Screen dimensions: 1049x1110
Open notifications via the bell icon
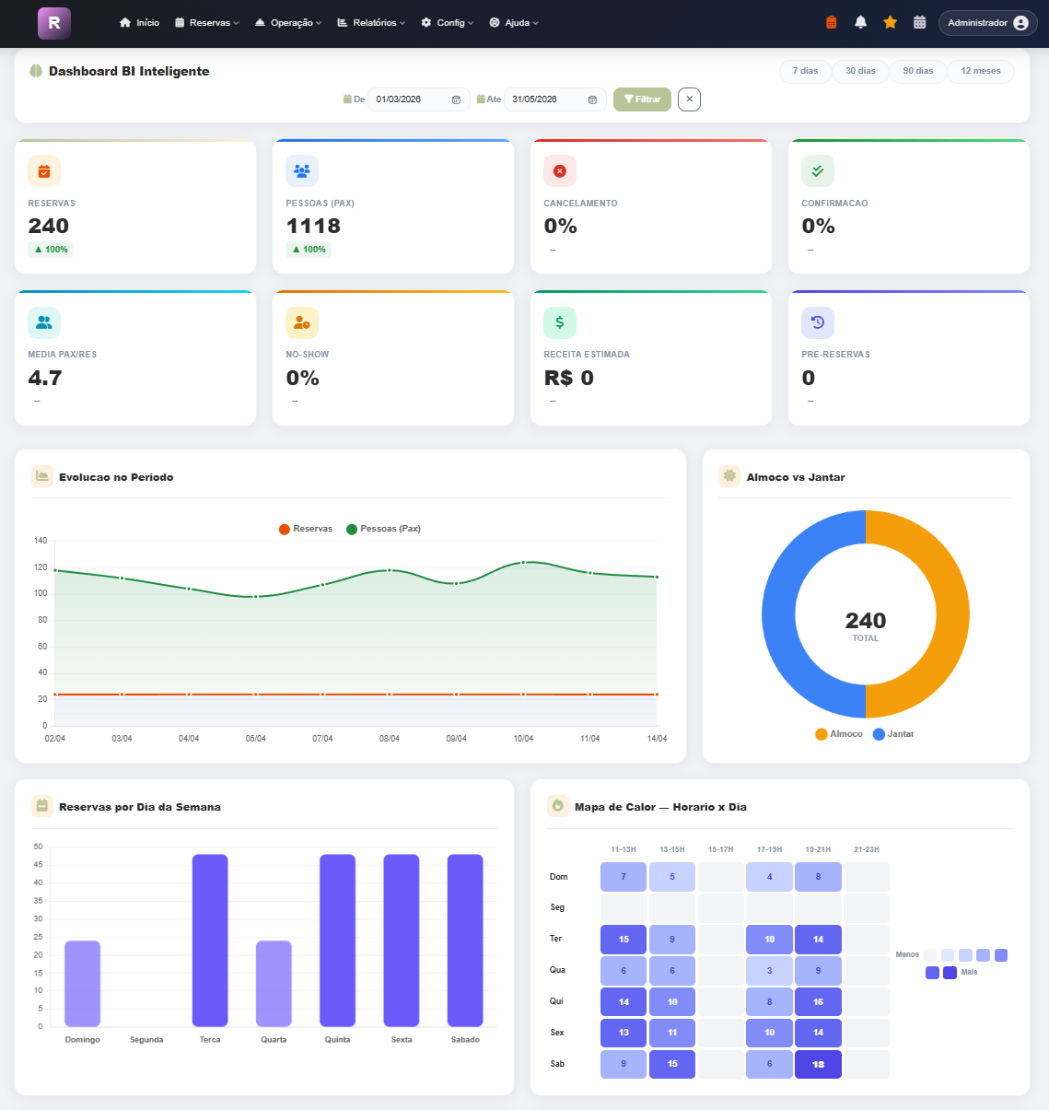(859, 21)
